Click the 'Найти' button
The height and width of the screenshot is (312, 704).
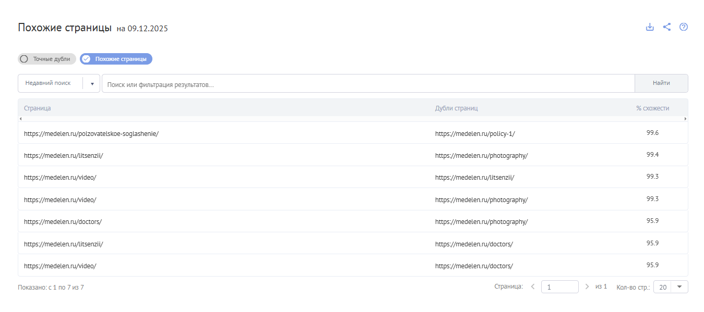pos(661,83)
